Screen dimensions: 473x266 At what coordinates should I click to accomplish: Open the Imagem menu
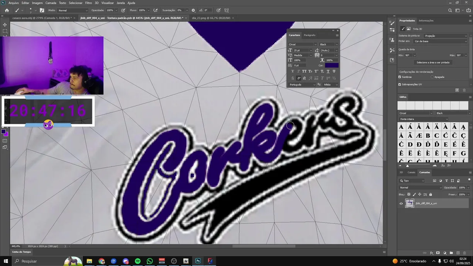(37, 3)
